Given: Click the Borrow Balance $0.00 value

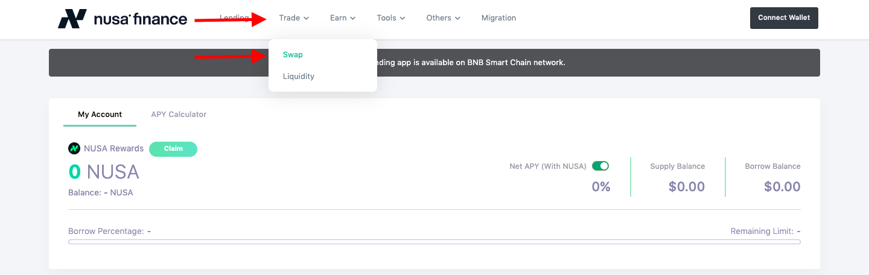Looking at the screenshot, I should click(x=782, y=187).
